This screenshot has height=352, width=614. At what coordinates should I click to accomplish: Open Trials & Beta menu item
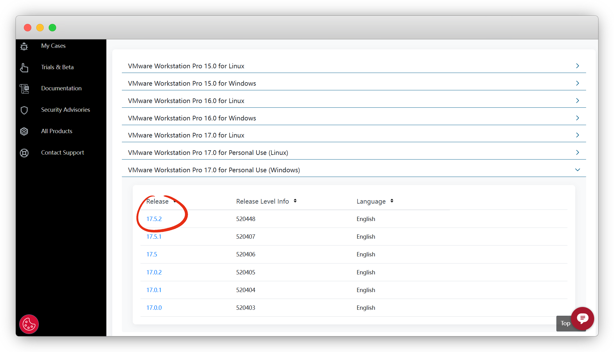(x=57, y=67)
